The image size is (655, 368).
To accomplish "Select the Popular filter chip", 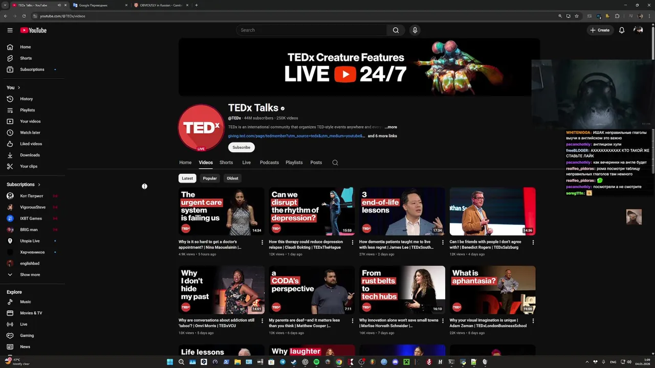I will click(210, 178).
